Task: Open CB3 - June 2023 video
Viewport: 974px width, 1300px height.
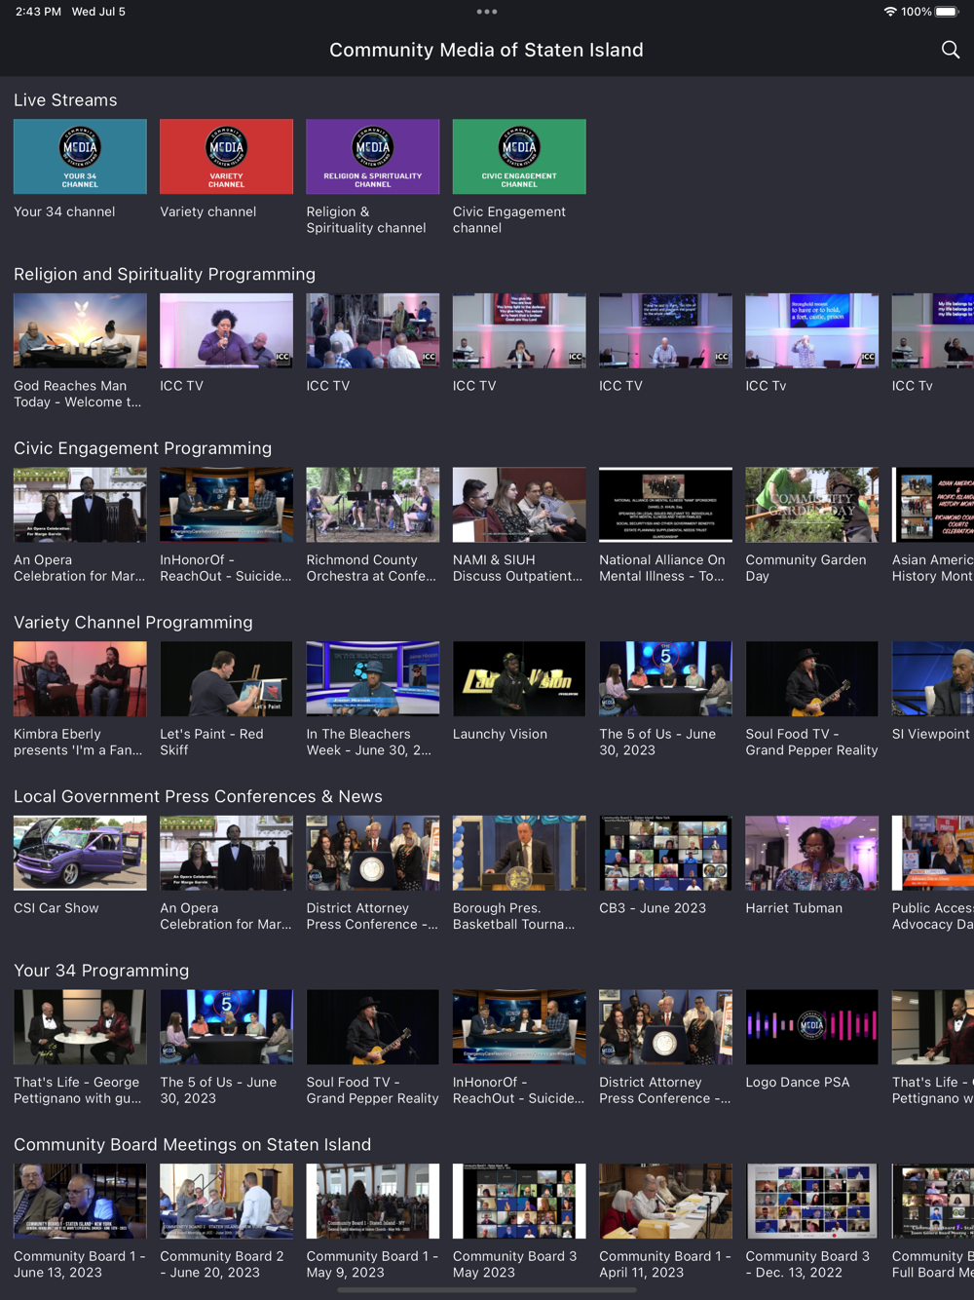Action: tap(665, 853)
